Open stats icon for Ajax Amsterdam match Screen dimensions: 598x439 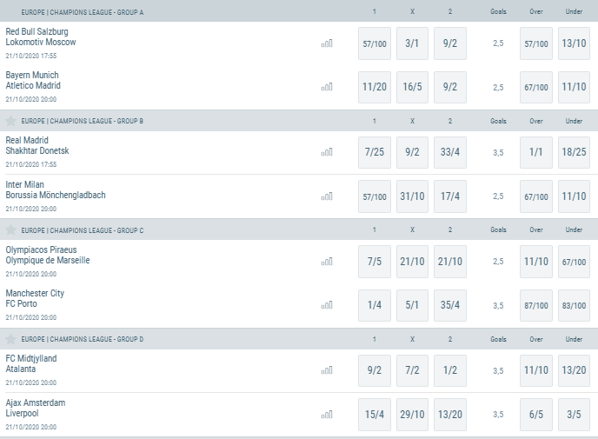pos(327,414)
